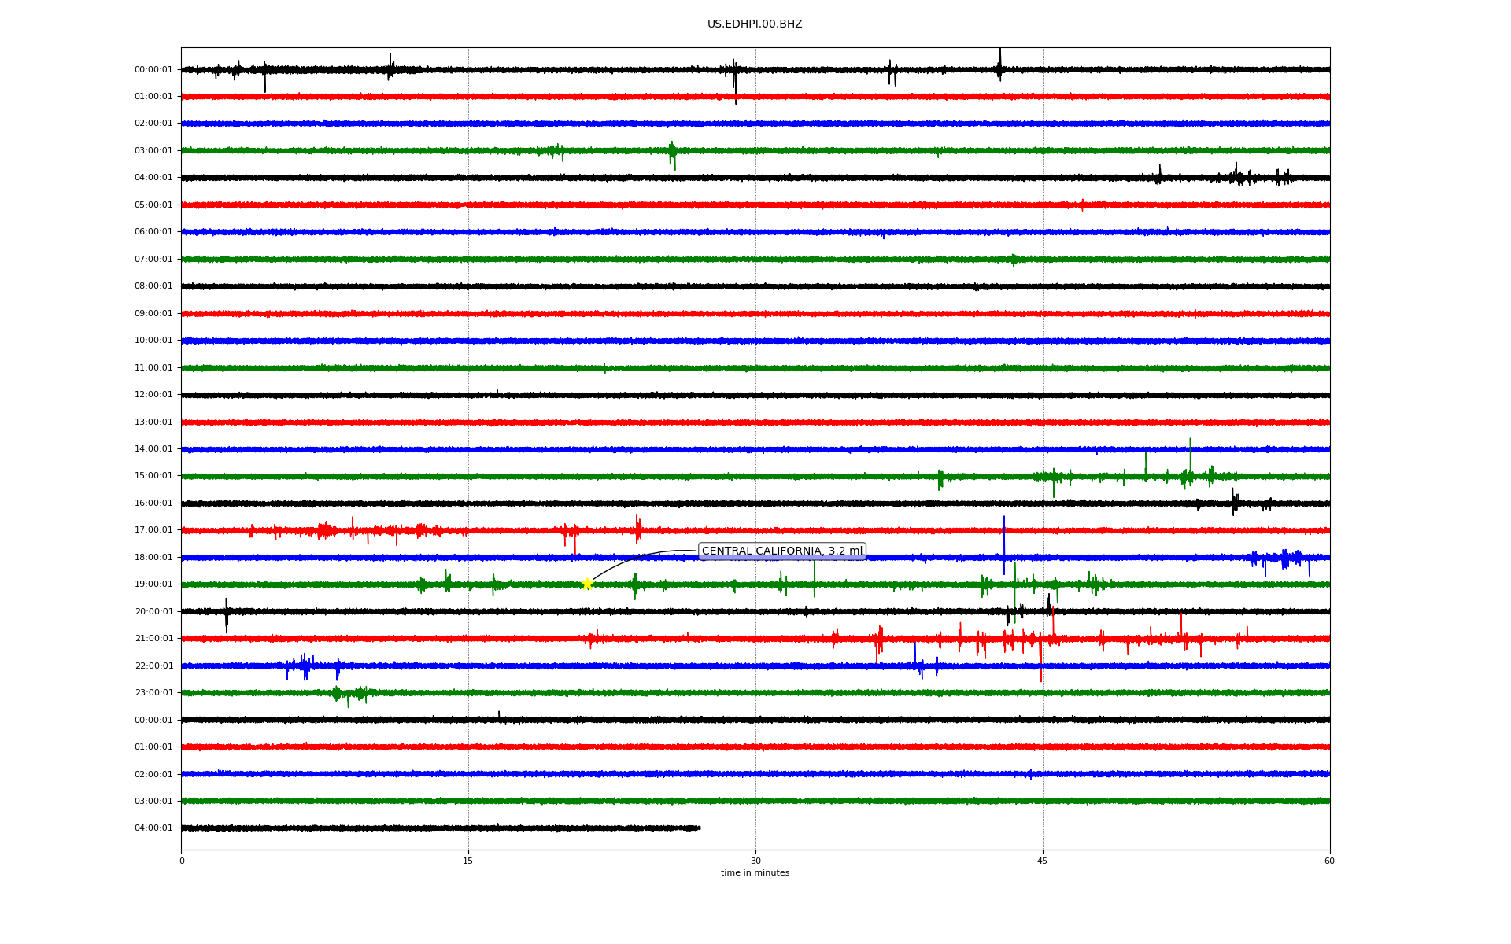The height and width of the screenshot is (944, 1511).
Task: Click the yellow star event marker
Action: (x=587, y=584)
